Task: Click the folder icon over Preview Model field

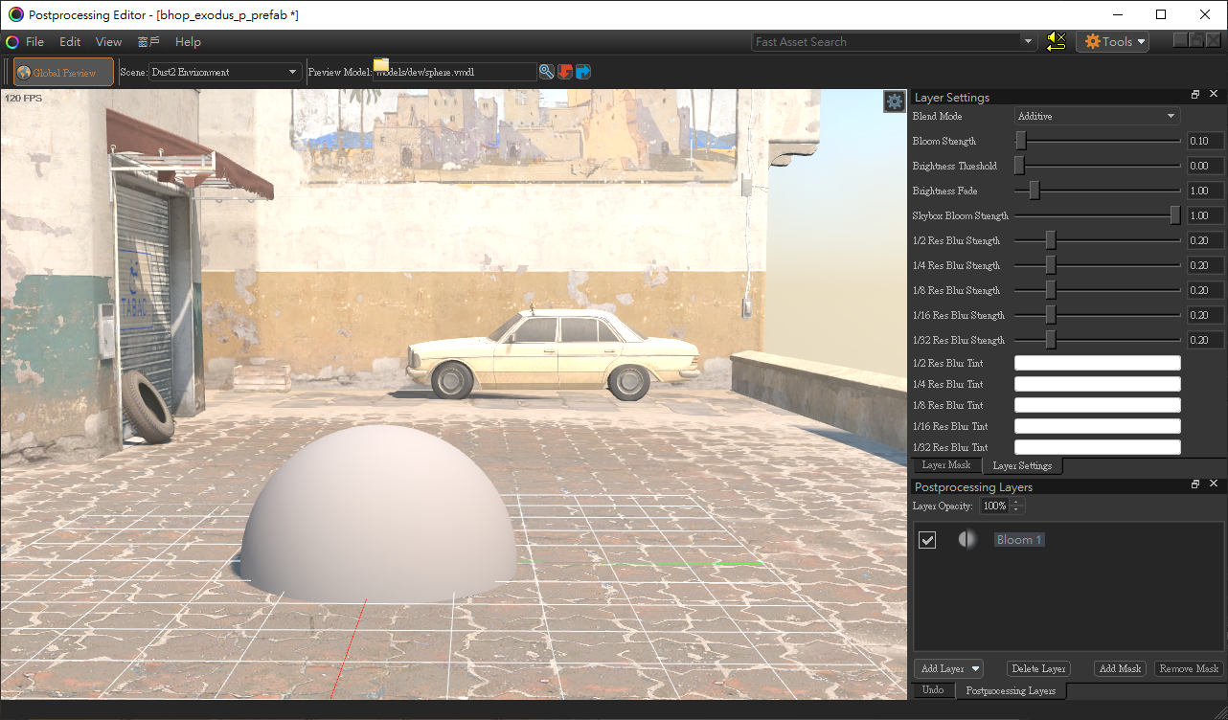Action: point(381,65)
